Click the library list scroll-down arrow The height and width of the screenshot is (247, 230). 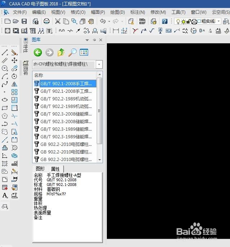click(100, 160)
